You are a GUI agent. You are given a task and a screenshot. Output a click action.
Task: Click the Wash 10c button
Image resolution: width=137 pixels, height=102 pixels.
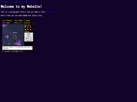click(x=29, y=38)
